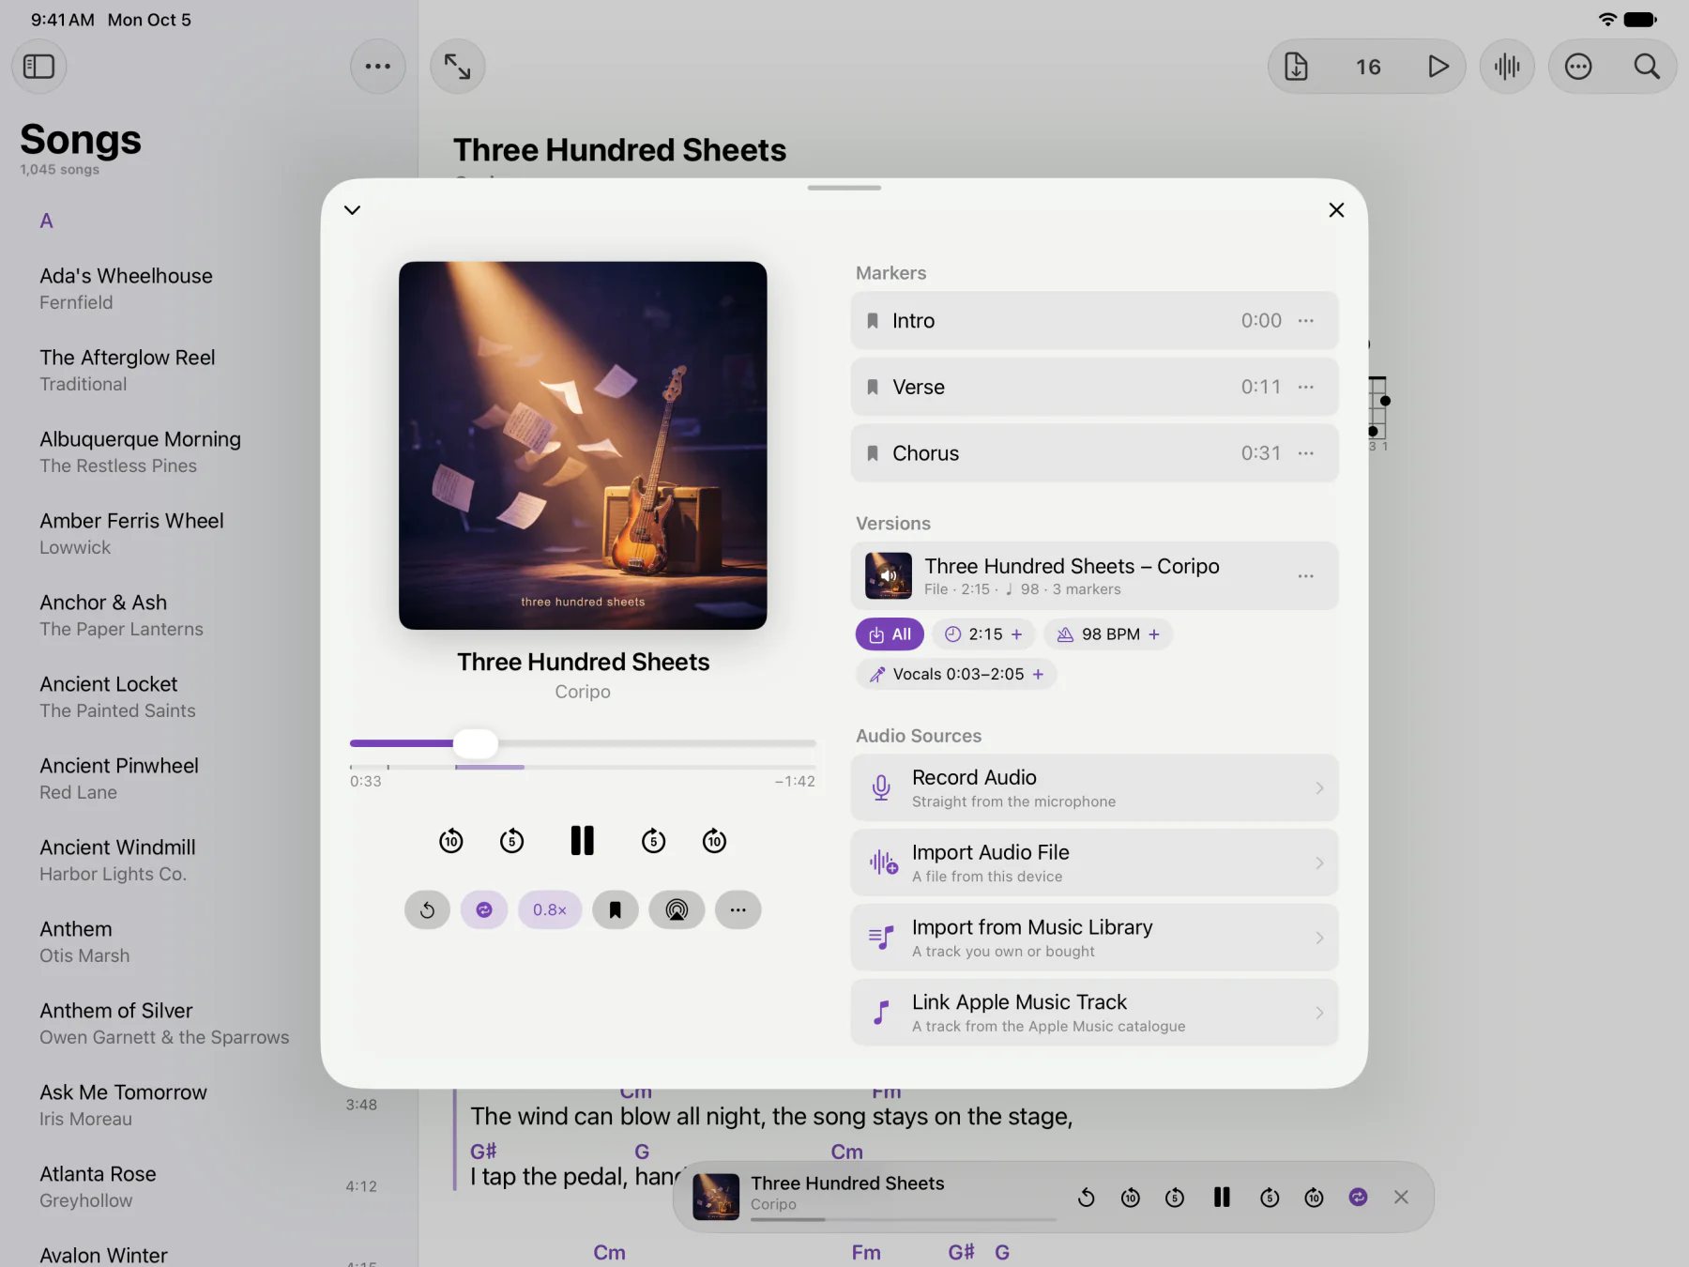This screenshot has height=1267, width=1689.
Task: Open AirPlay output selection
Action: pyautogui.click(x=677, y=909)
